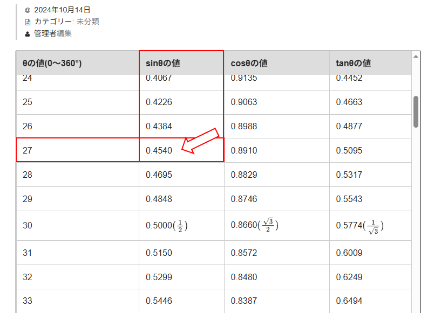Click the clock icon beside the date
The image size is (441, 313).
point(28,10)
